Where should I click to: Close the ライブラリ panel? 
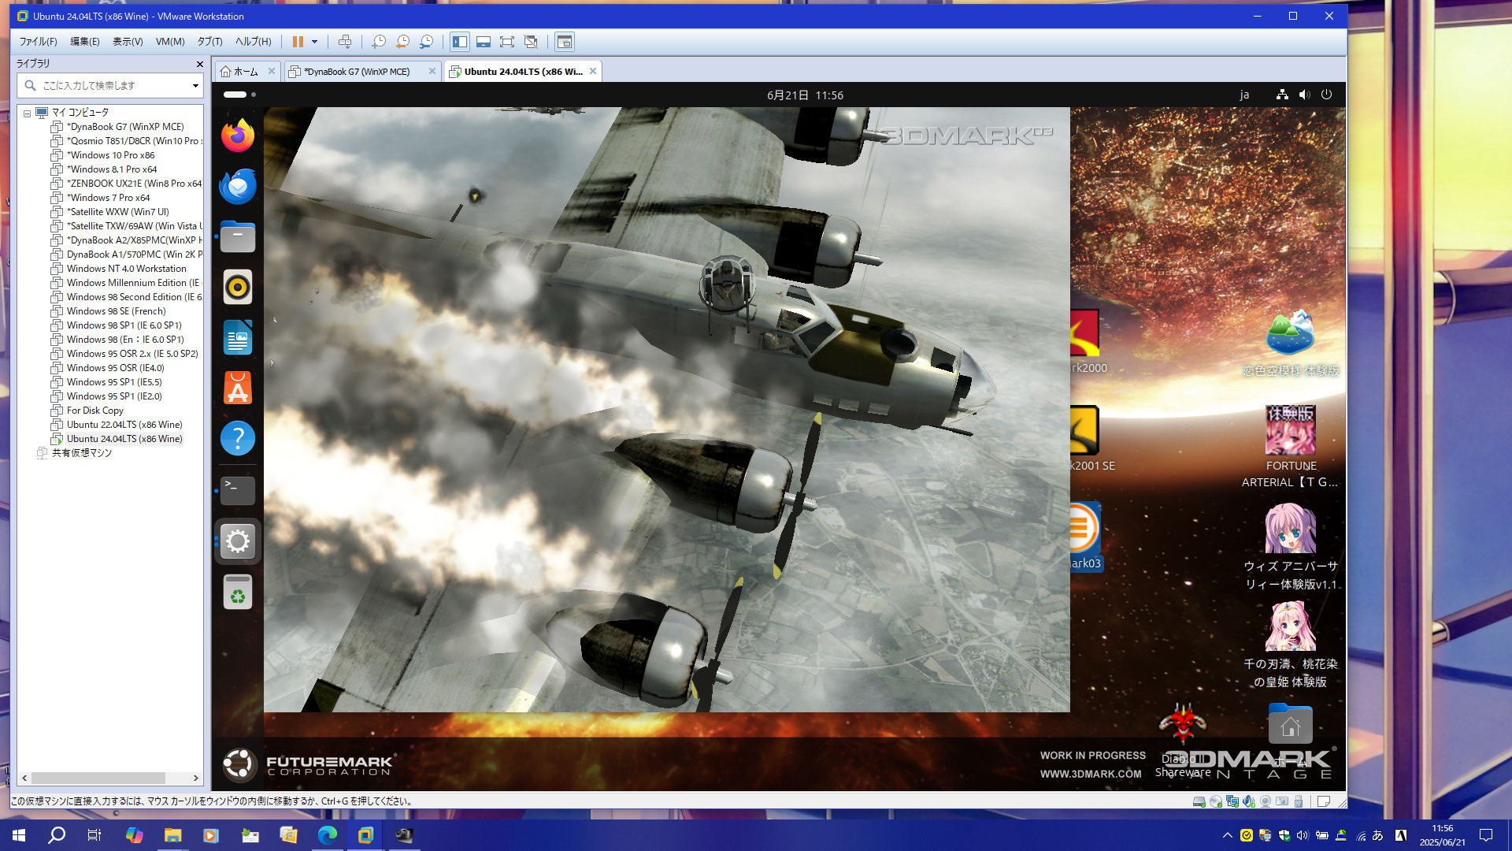click(199, 64)
